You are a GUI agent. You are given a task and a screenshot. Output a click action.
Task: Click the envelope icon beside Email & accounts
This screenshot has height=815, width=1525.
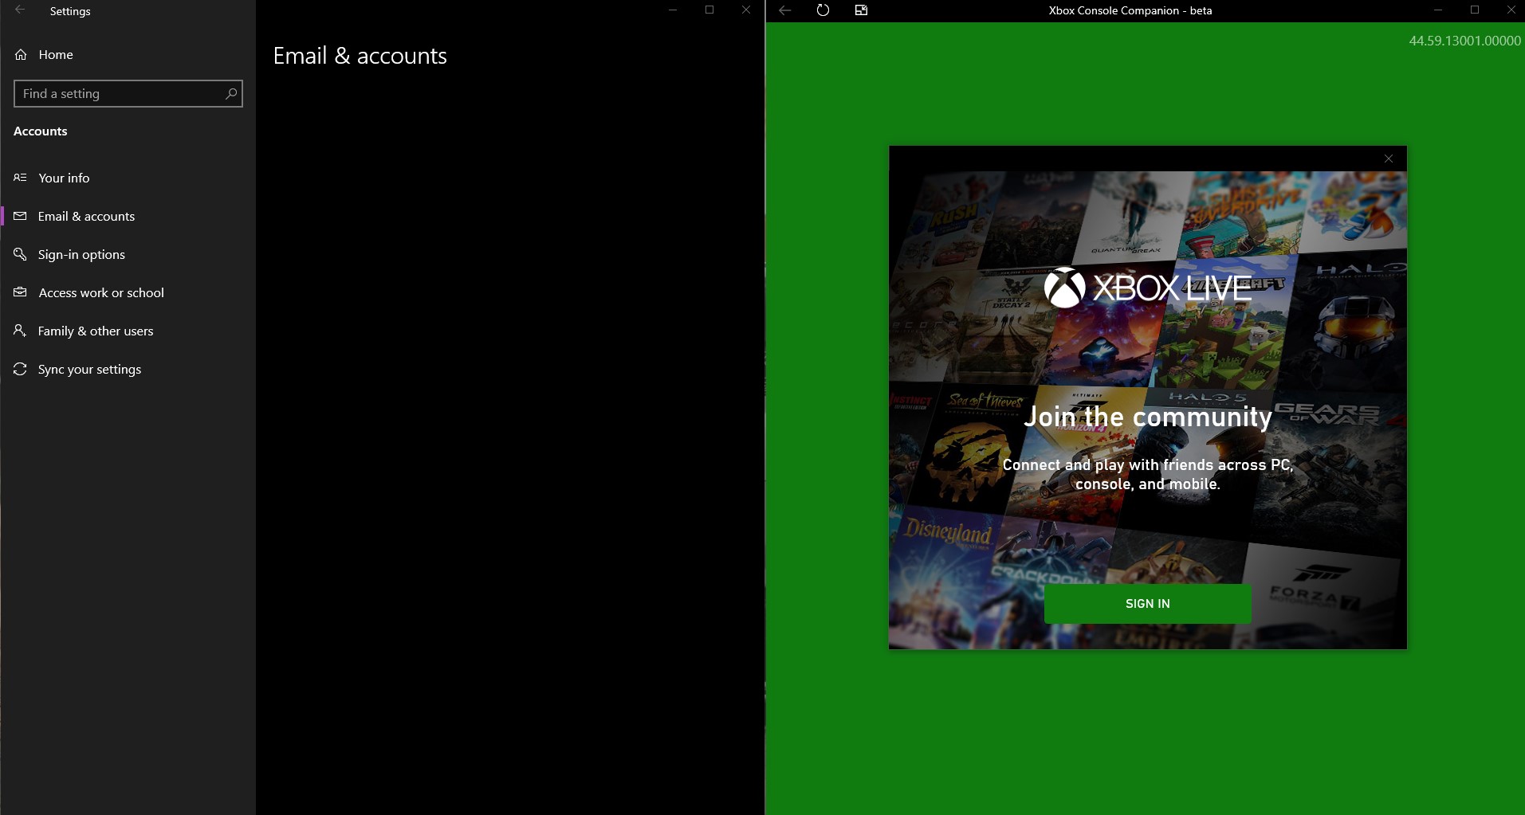[20, 216]
